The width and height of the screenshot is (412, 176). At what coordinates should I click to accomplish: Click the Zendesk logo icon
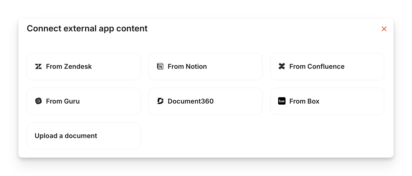tap(38, 66)
